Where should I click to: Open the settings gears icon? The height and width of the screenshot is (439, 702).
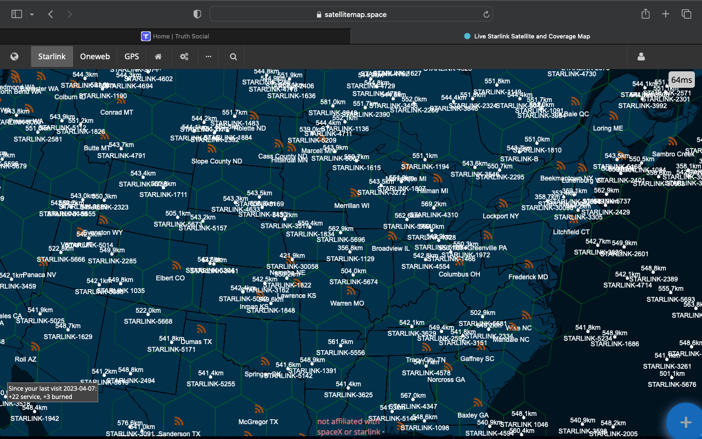click(184, 57)
